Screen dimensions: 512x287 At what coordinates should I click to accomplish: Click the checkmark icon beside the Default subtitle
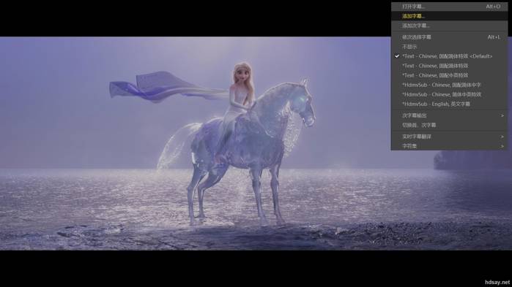(397, 56)
